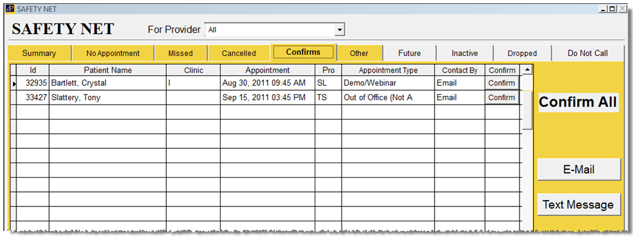Switch to the Future tab

tap(410, 53)
